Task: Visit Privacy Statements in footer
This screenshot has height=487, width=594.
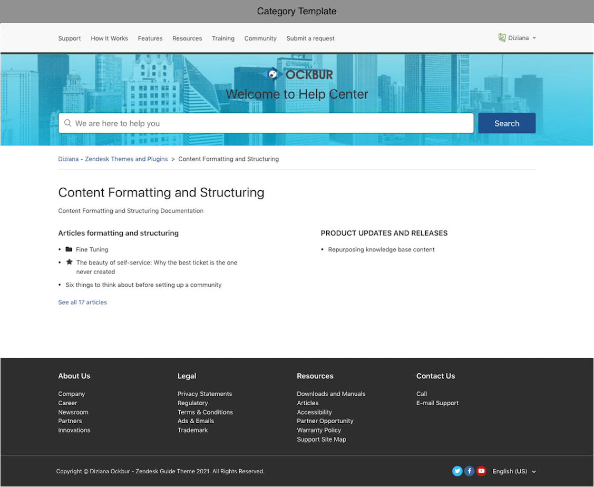Action: tap(205, 394)
